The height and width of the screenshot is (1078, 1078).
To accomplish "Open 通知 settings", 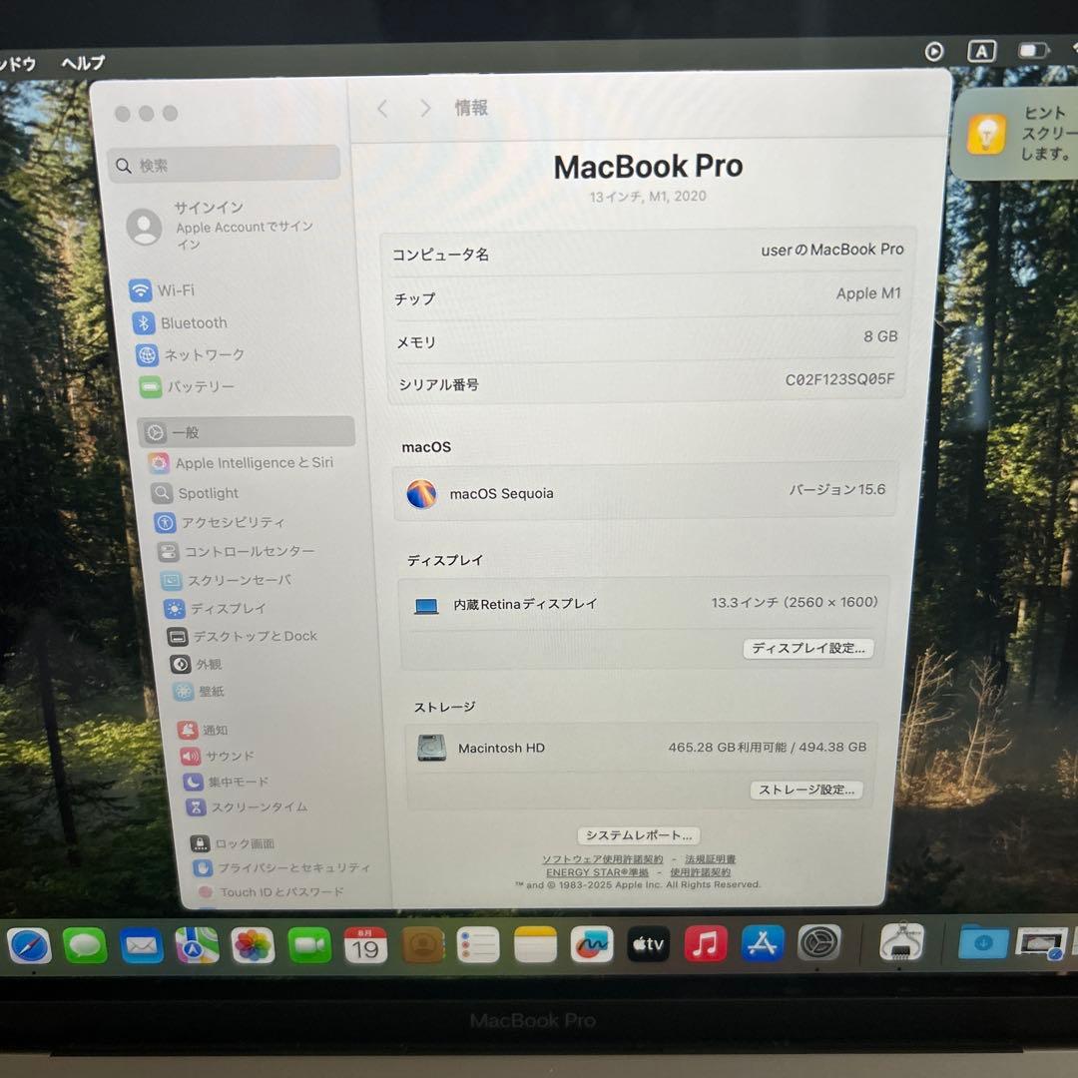I will (203, 730).
